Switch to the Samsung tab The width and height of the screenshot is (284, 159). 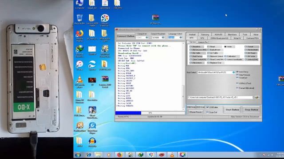205,34
